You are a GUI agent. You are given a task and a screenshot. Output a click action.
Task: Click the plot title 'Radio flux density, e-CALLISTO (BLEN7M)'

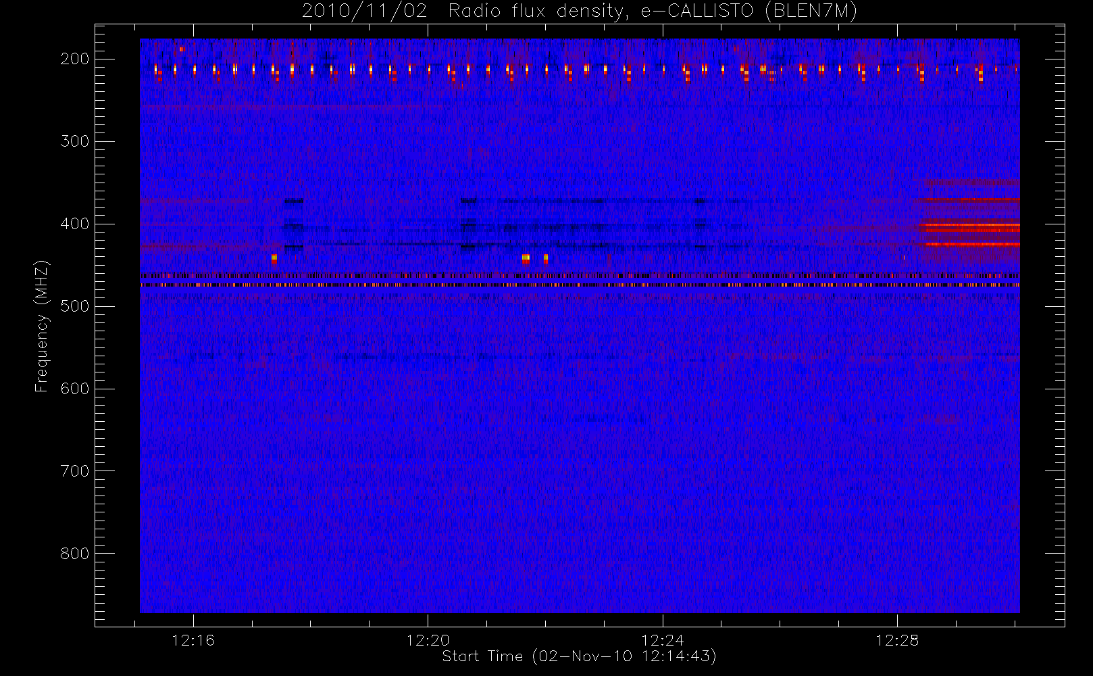653,11
